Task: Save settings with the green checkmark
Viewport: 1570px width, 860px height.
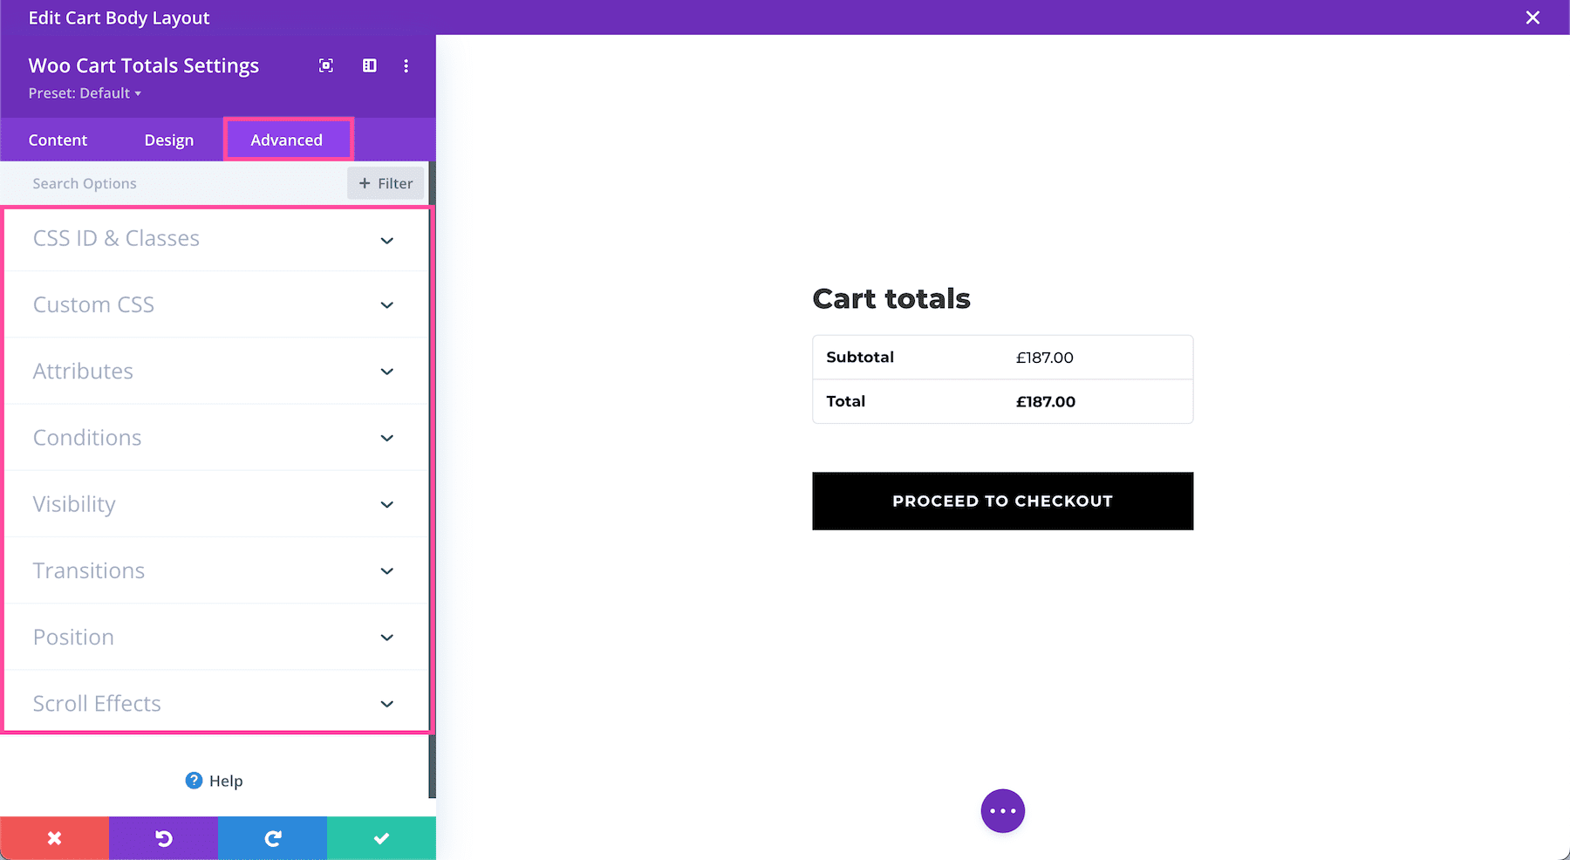Action: tap(381, 837)
